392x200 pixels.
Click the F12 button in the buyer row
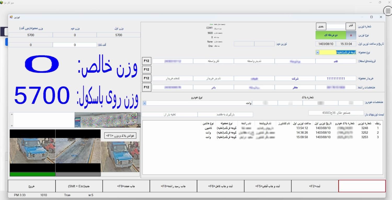point(146,78)
